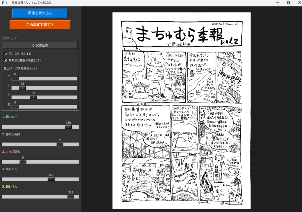Screen dimensions: 302x212
Task: Minimize the 画質調整さん window
Action: (x=278, y=3)
